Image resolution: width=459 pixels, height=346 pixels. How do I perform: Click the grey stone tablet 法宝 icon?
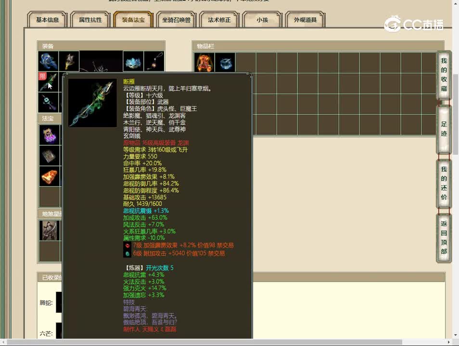(50, 156)
